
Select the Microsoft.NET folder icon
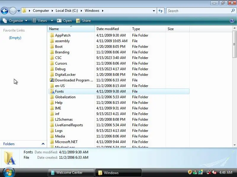coord(52,142)
